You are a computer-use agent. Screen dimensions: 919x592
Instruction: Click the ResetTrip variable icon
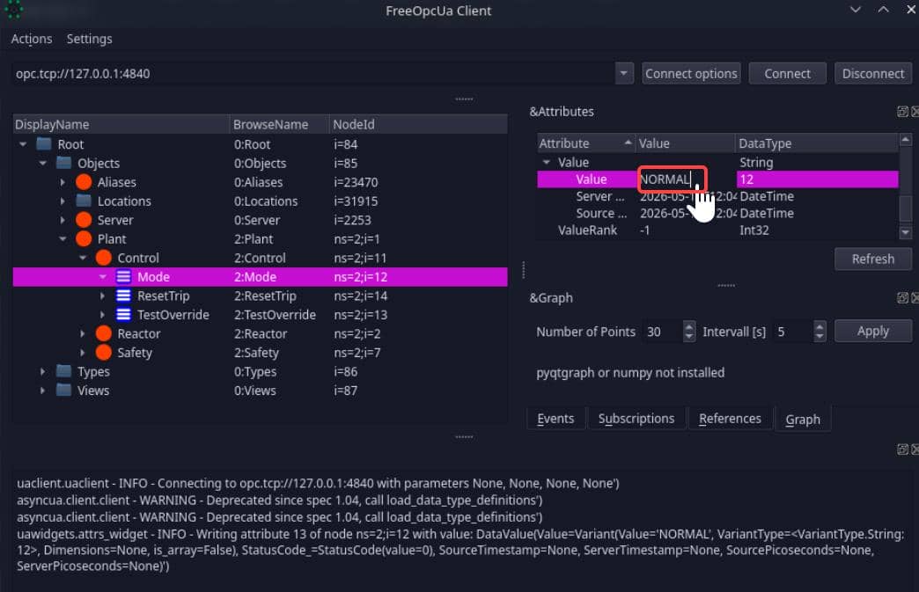click(123, 296)
